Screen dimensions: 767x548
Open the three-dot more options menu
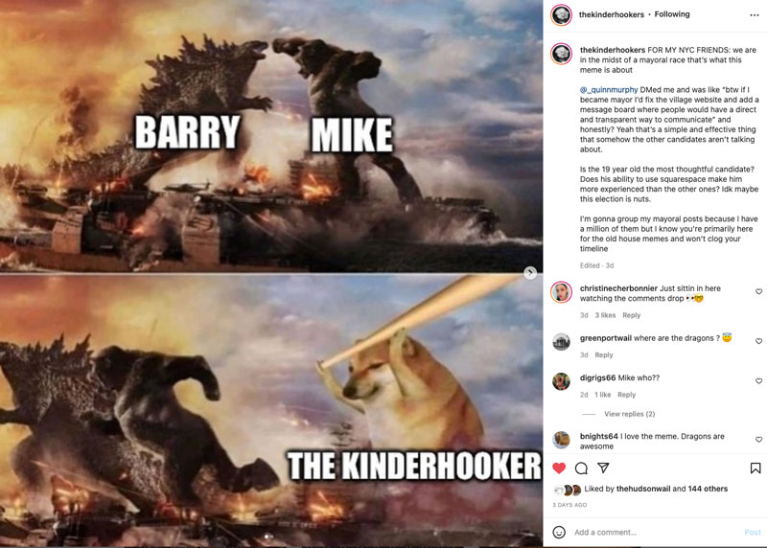click(x=755, y=15)
